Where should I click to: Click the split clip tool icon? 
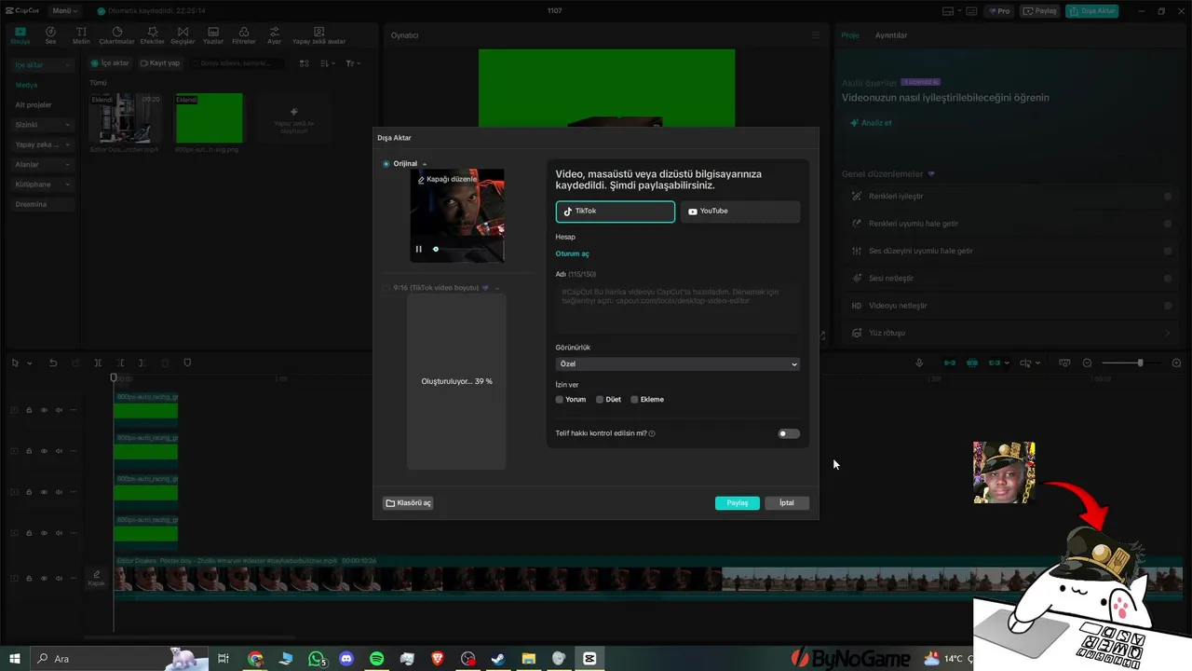[x=98, y=363]
